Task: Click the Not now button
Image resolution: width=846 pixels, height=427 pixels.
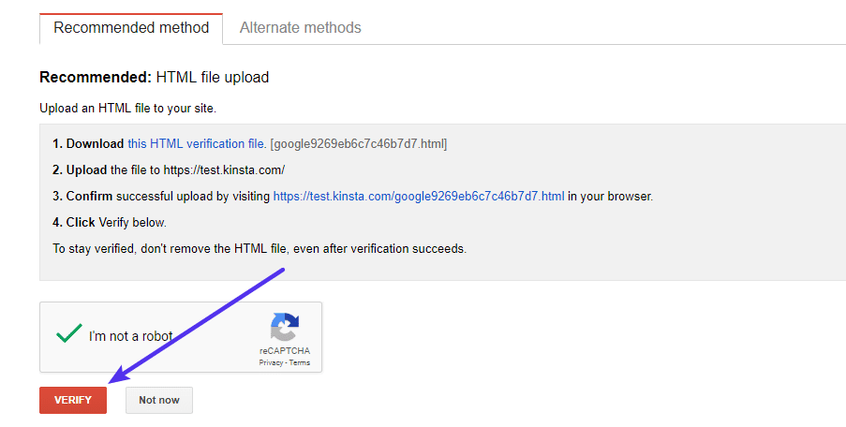Action: 159,400
